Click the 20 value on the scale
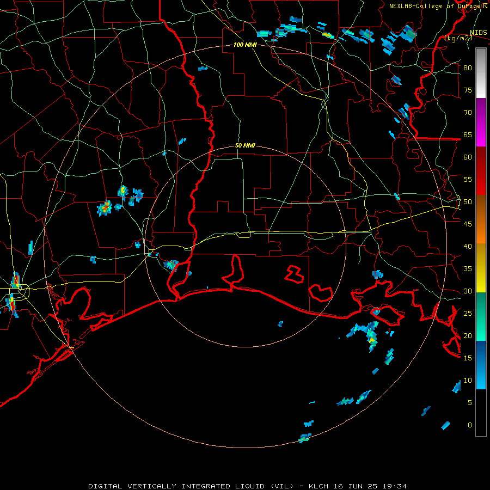This screenshot has width=490, height=490. [x=468, y=336]
